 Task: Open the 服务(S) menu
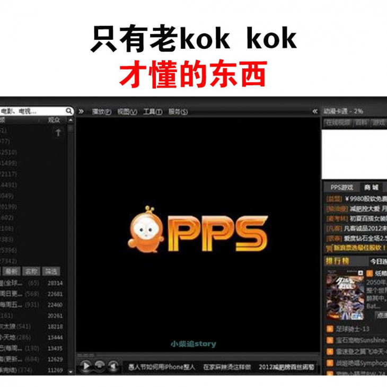tap(178, 112)
